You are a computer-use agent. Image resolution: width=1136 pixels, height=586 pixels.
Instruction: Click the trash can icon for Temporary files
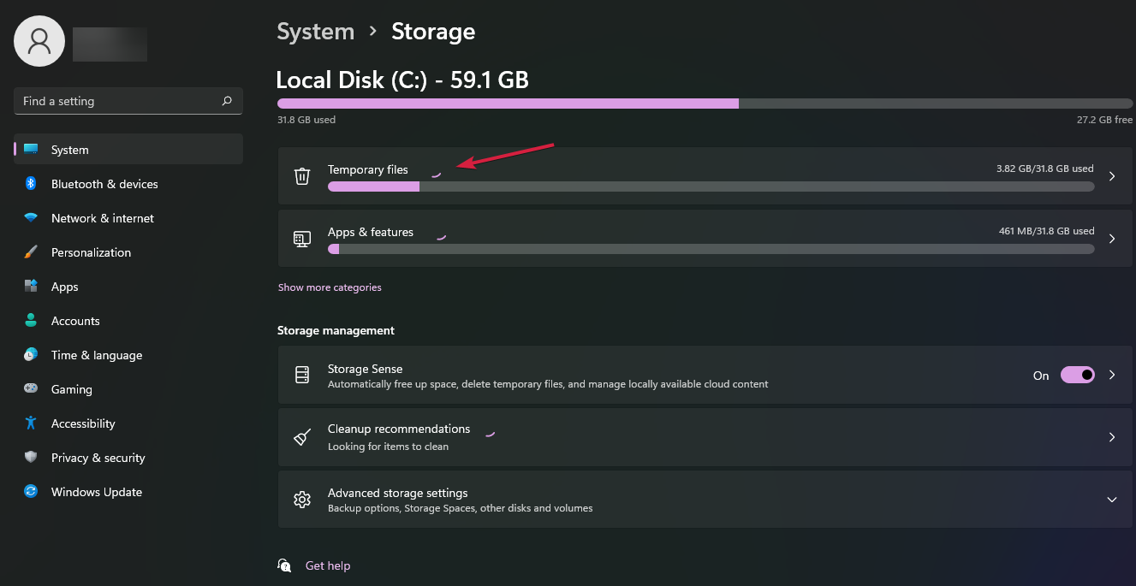click(x=301, y=176)
